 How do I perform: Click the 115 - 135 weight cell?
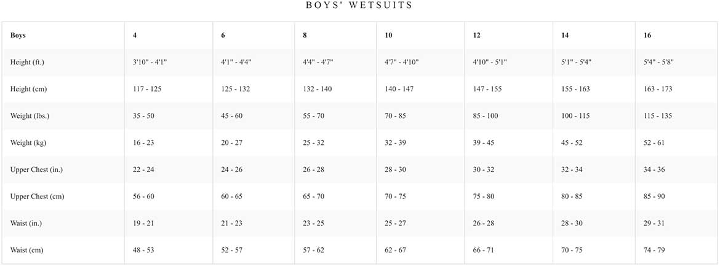tap(658, 116)
